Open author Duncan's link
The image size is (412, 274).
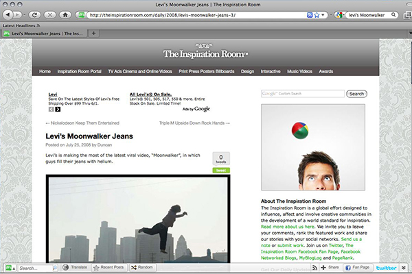(x=104, y=145)
